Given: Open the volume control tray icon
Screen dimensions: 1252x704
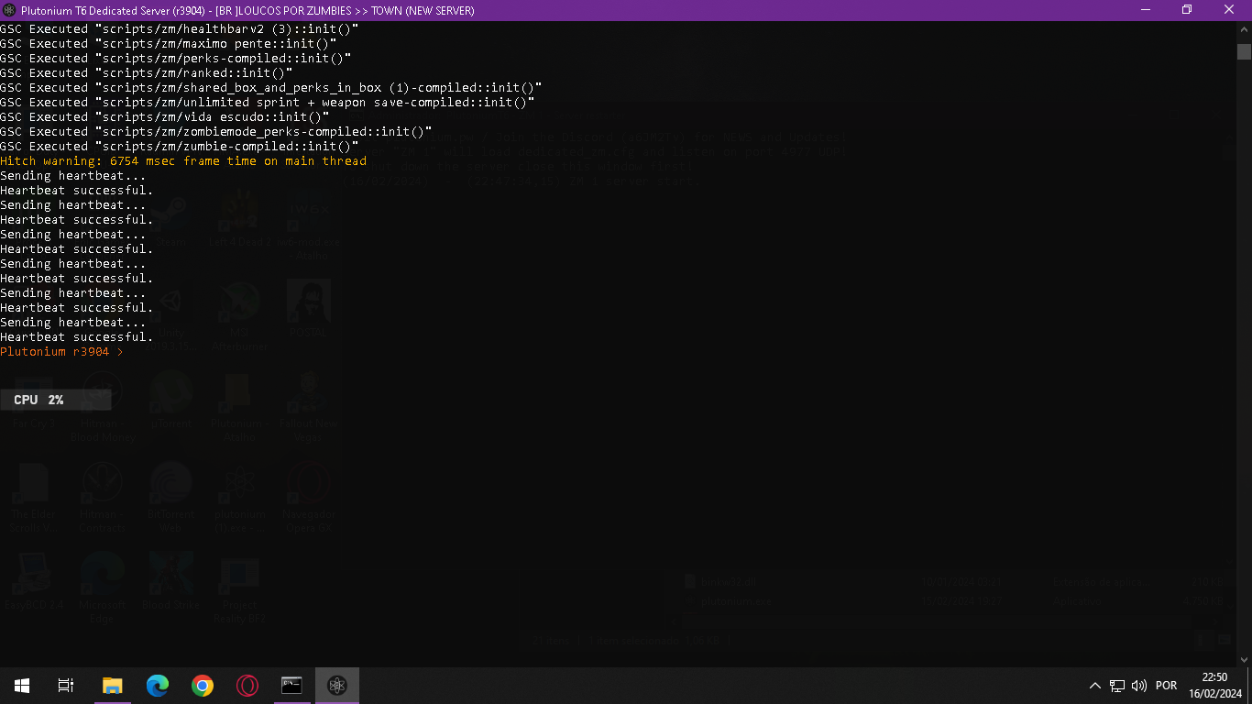Looking at the screenshot, I should pos(1139,686).
